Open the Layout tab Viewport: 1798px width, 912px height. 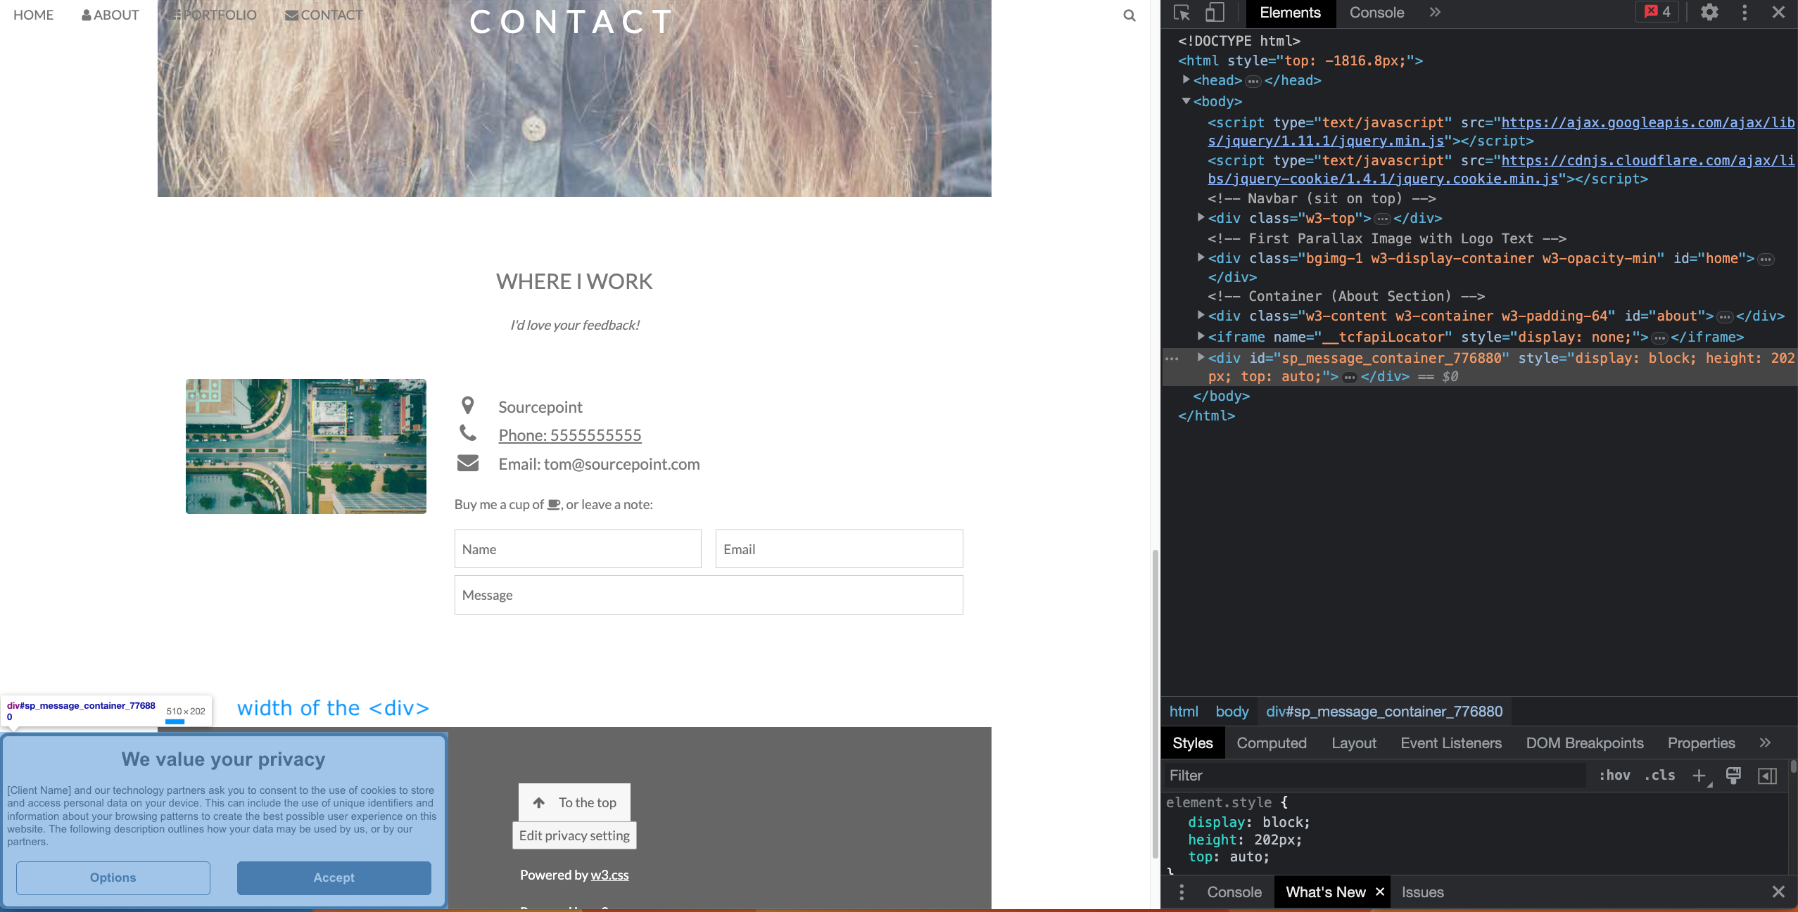1353,743
